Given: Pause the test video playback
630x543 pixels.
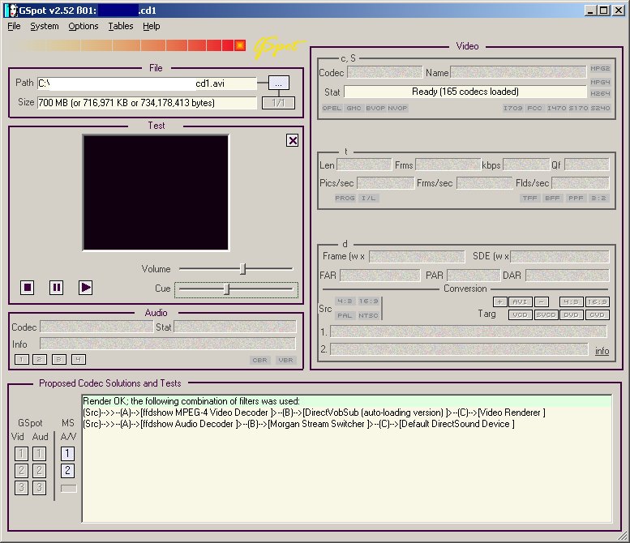Looking at the screenshot, I should tap(56, 288).
